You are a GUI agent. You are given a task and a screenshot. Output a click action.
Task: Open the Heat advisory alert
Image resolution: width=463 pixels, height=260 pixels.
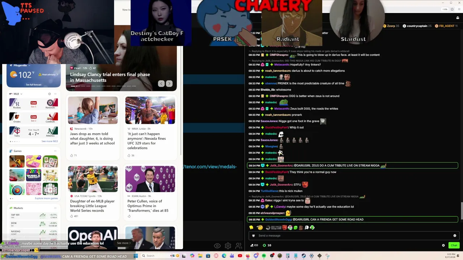point(47,75)
